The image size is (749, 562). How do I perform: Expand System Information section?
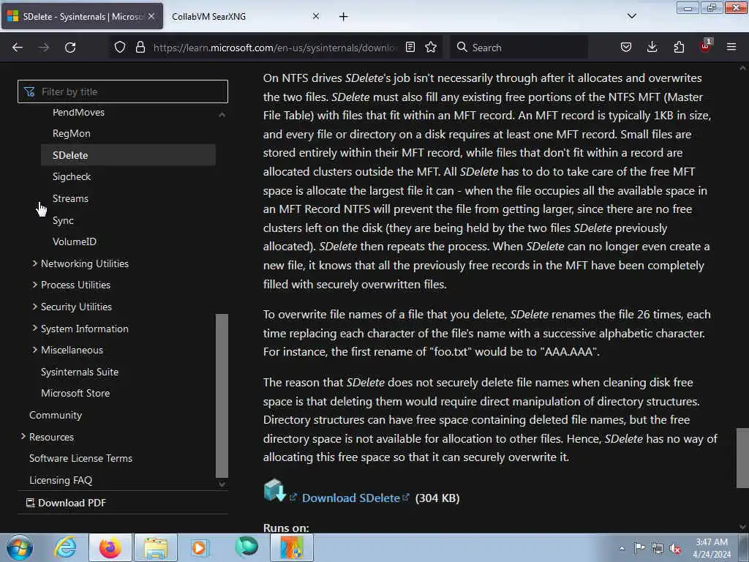(85, 329)
